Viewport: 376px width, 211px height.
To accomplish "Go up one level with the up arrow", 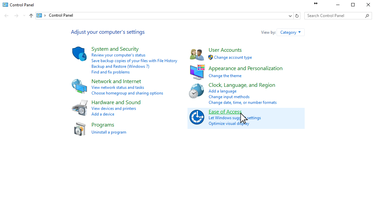I will (x=31, y=16).
